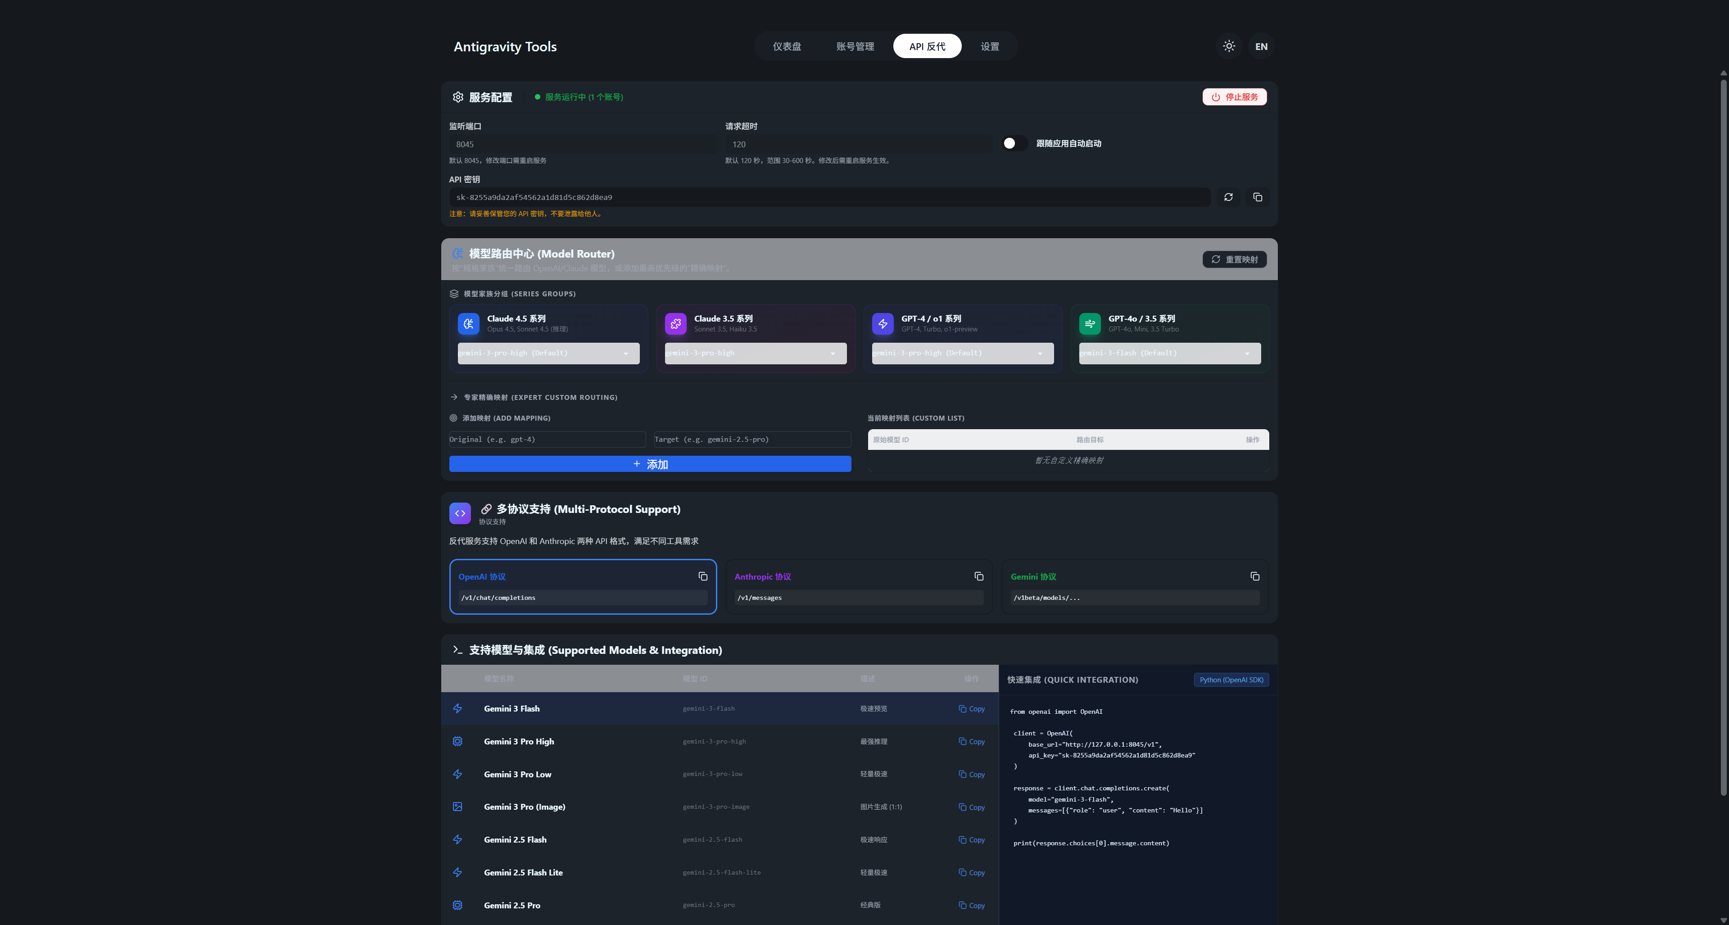Copy OpenAI protocol endpoint icon

(703, 576)
